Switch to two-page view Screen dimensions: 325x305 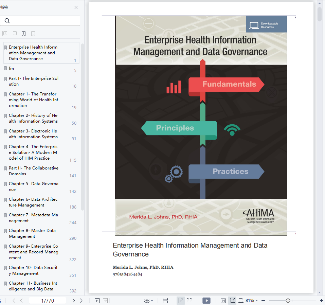[x=189, y=301]
